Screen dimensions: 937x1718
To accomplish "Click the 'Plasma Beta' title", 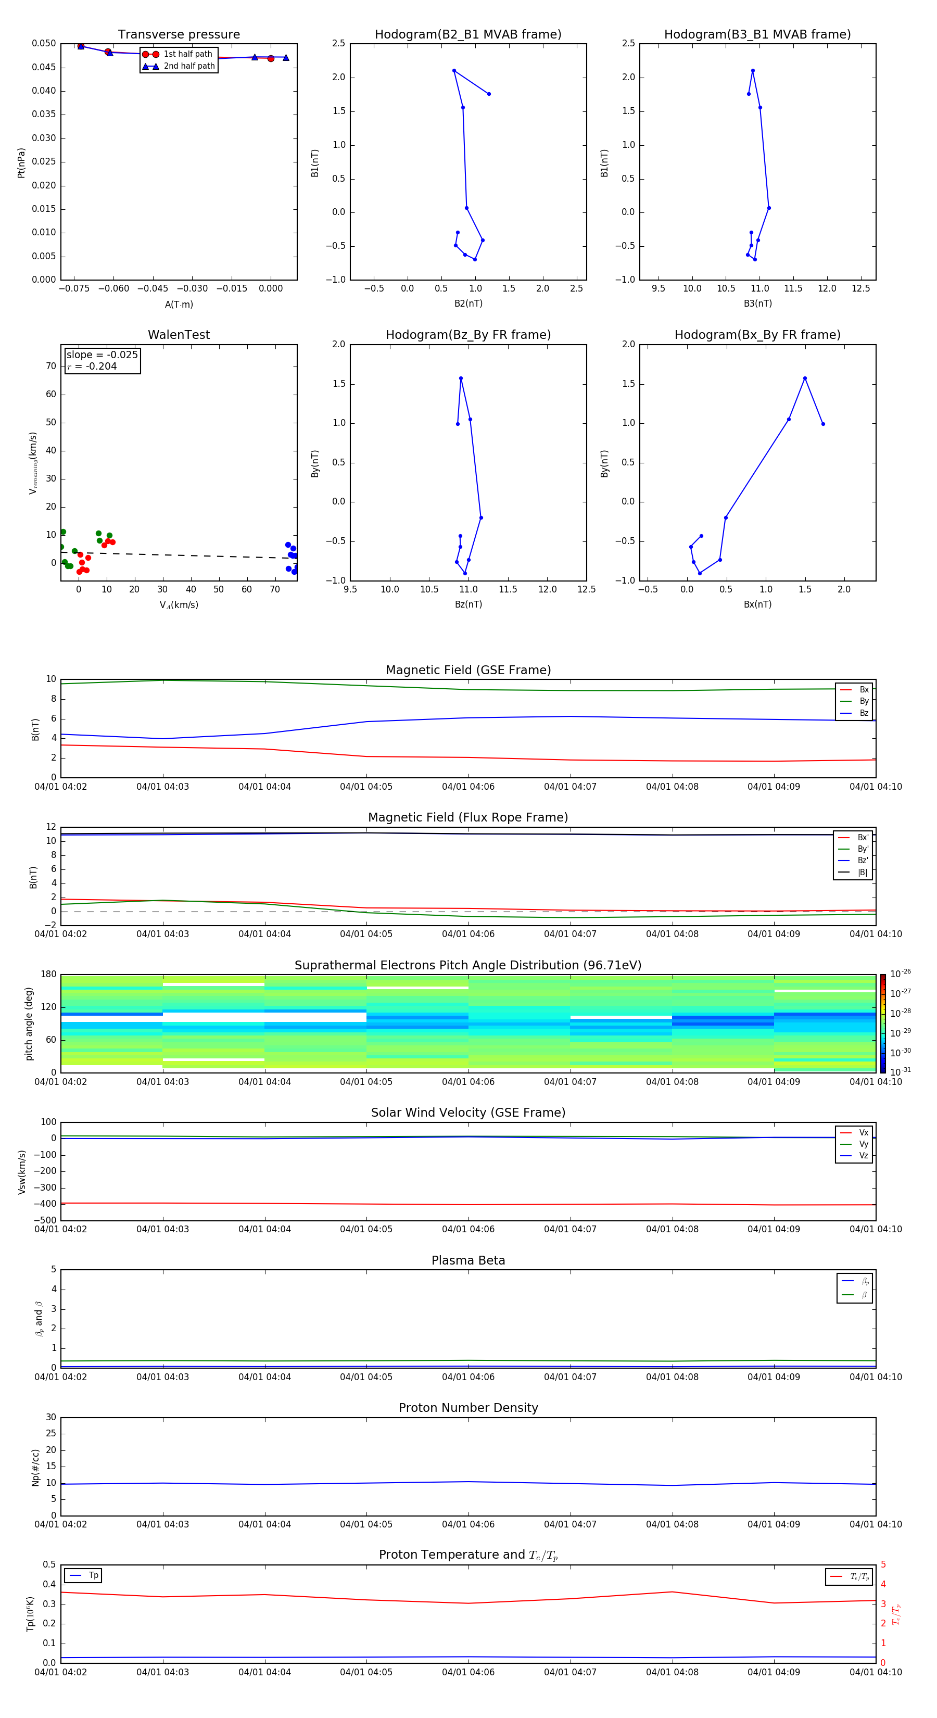I will click(468, 1260).
